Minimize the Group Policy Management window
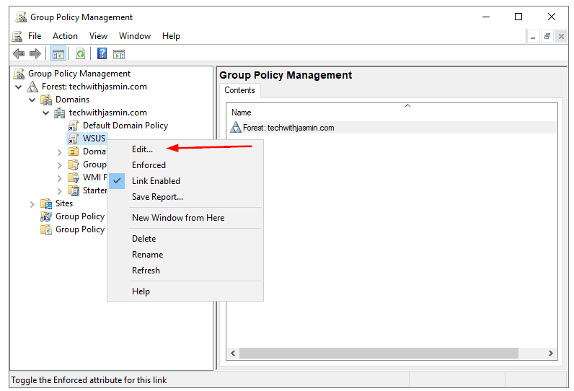This screenshot has width=574, height=391. click(x=486, y=17)
